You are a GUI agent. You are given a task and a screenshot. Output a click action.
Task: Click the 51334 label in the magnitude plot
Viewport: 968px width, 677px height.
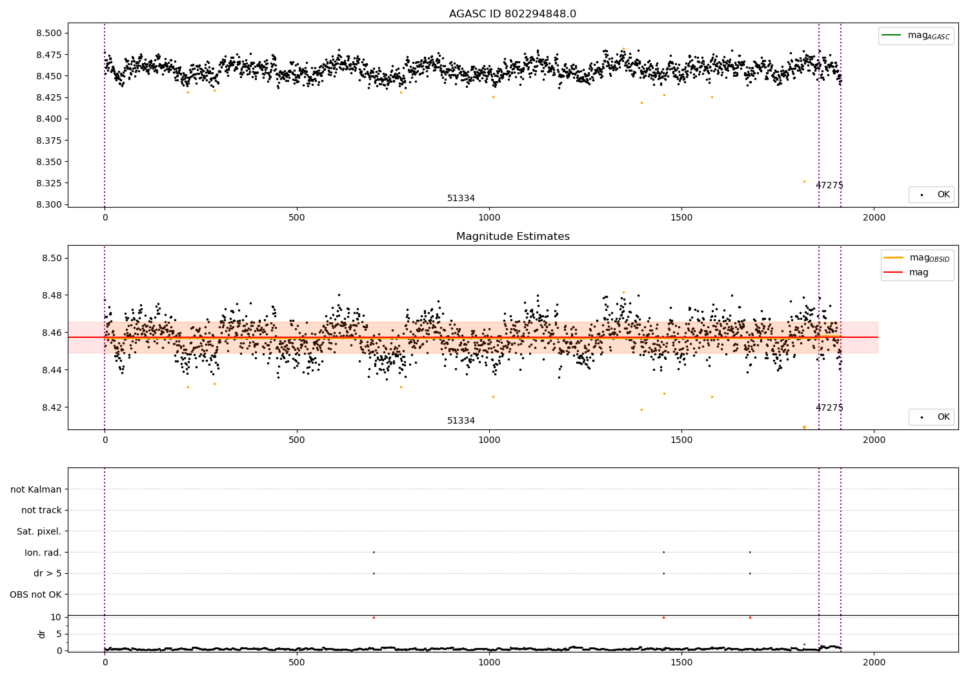click(461, 421)
